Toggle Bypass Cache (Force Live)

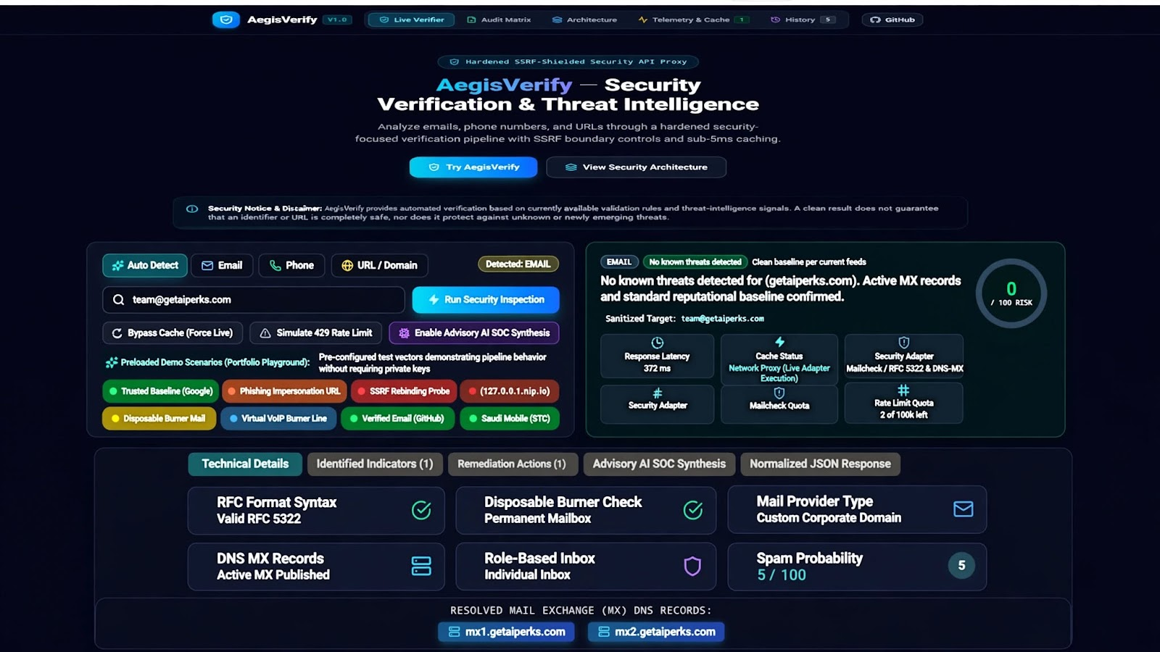coord(173,333)
